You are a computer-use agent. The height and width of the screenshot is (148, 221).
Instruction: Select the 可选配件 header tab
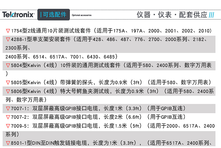pyautogui.click(x=54, y=14)
